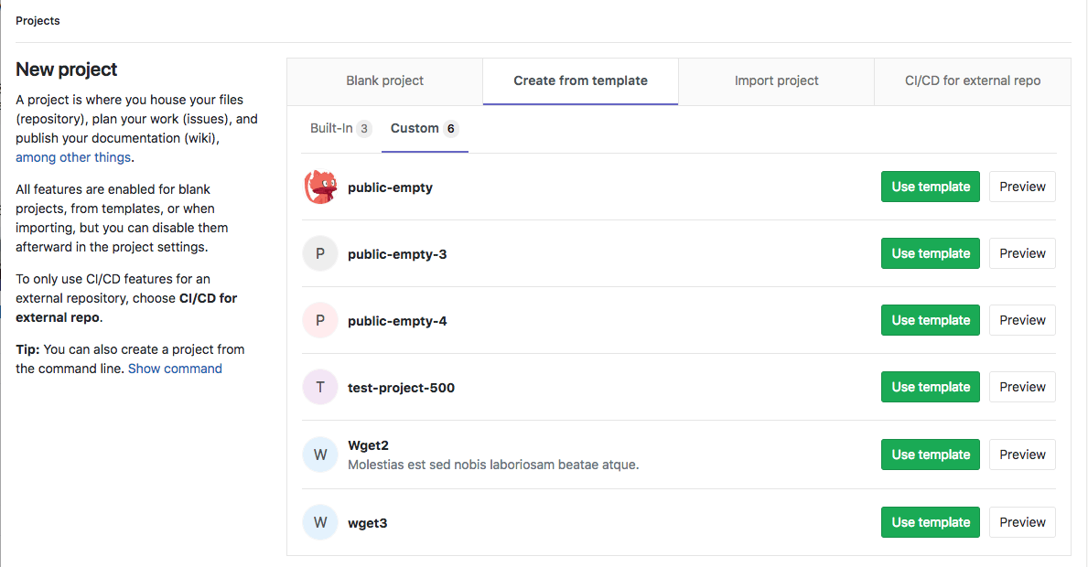Open the Import project tab

pos(776,80)
